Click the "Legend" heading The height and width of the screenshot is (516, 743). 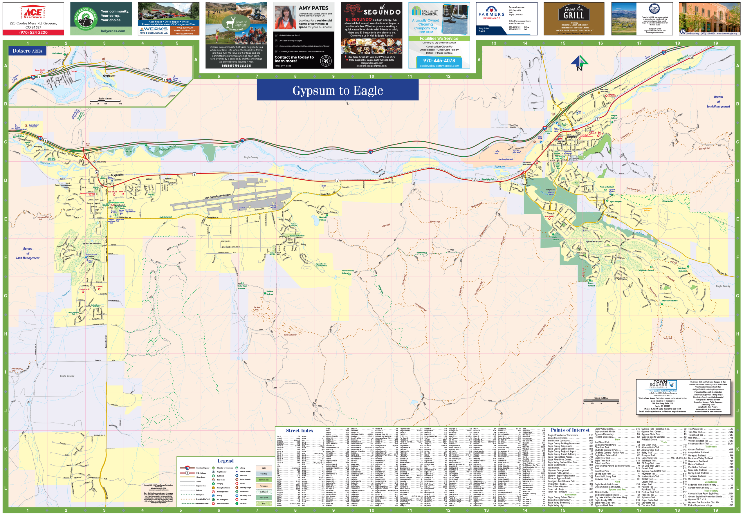[226, 461]
